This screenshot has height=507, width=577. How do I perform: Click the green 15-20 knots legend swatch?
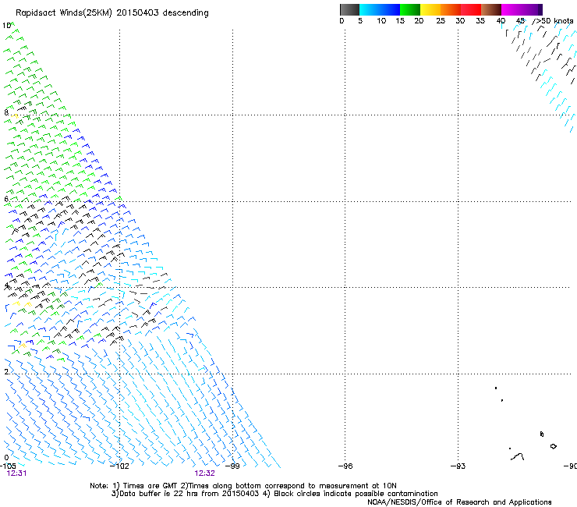(x=410, y=9)
